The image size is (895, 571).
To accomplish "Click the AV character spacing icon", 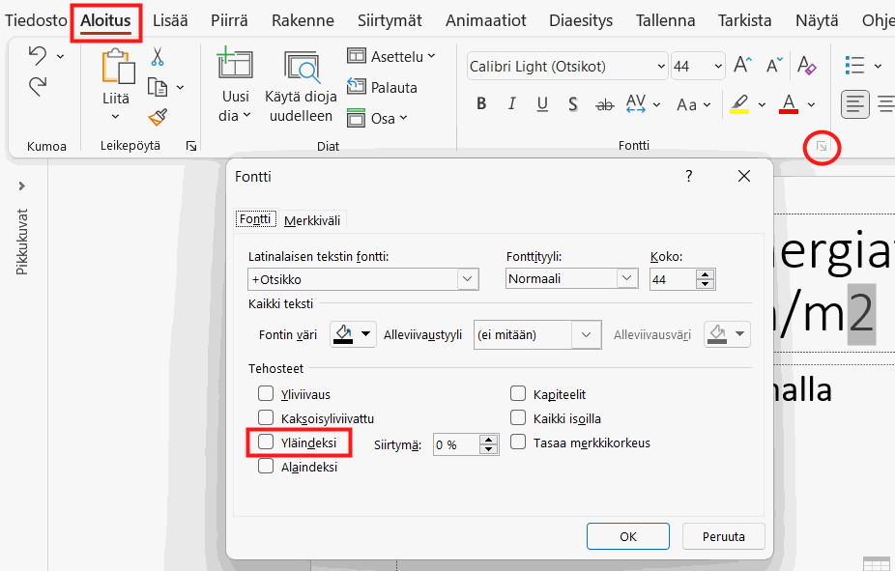I will pyautogui.click(x=635, y=103).
